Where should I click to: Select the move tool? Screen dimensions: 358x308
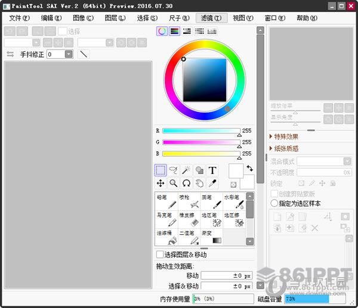point(161,183)
